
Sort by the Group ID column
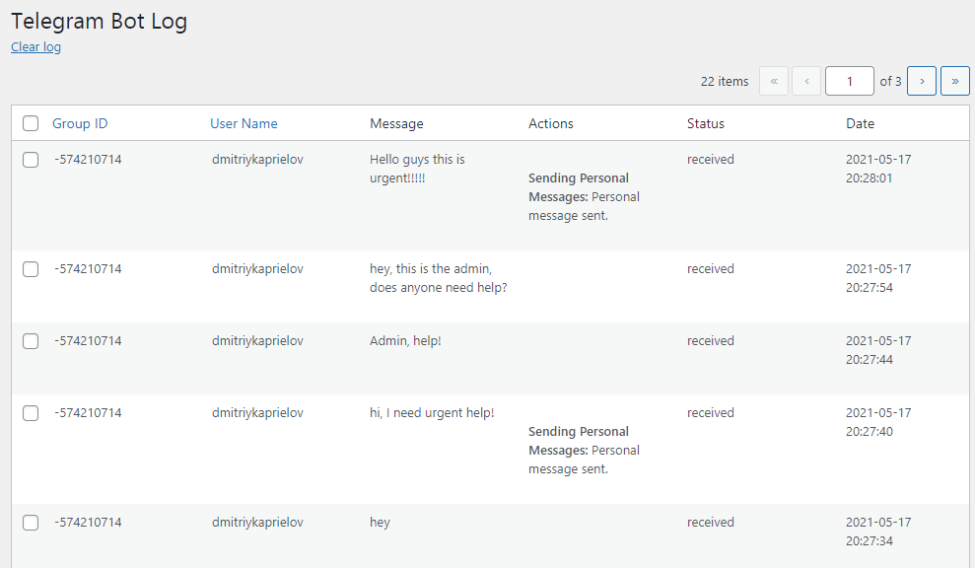click(x=80, y=123)
